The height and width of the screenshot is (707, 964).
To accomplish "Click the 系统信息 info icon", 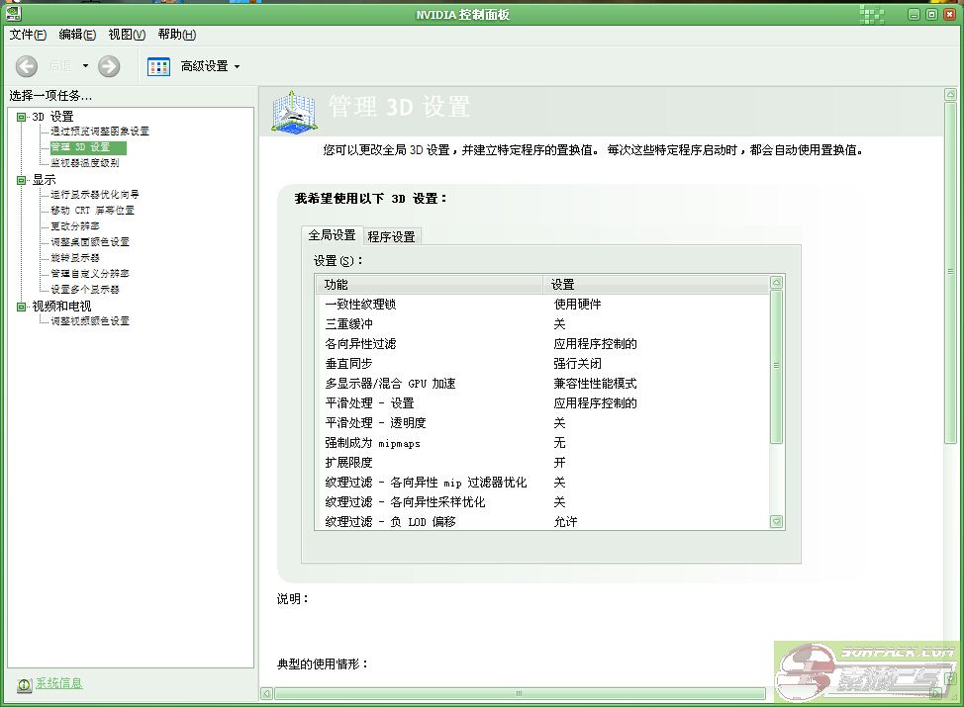I will (24, 684).
